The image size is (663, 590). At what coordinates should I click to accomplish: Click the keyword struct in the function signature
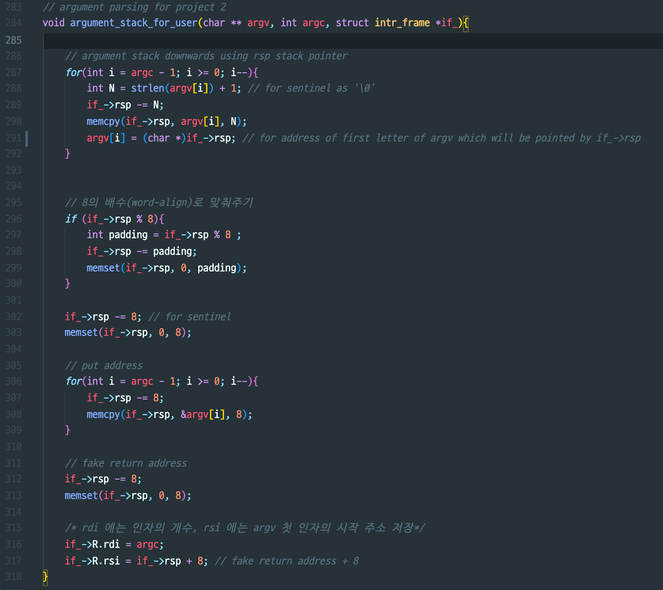click(x=352, y=22)
